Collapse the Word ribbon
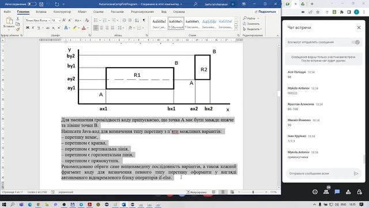The width and height of the screenshot is (369, 208). click(278, 35)
